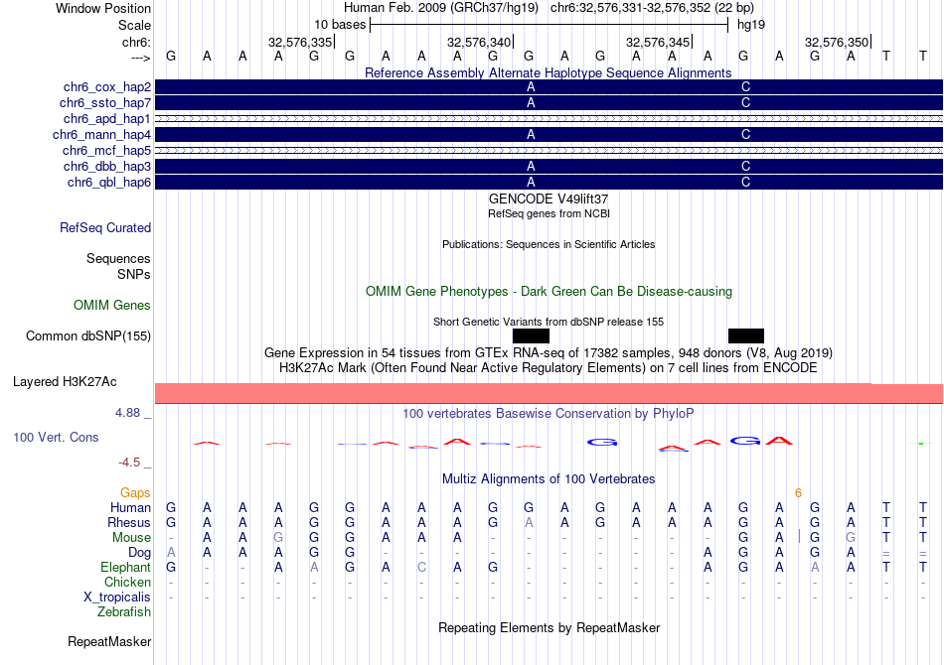Open 100 vertebrates Basewise Conservation by PhyloP title
The image size is (944, 665).
tap(549, 413)
